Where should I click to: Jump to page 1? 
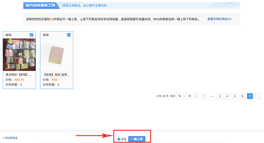(x=204, y=96)
